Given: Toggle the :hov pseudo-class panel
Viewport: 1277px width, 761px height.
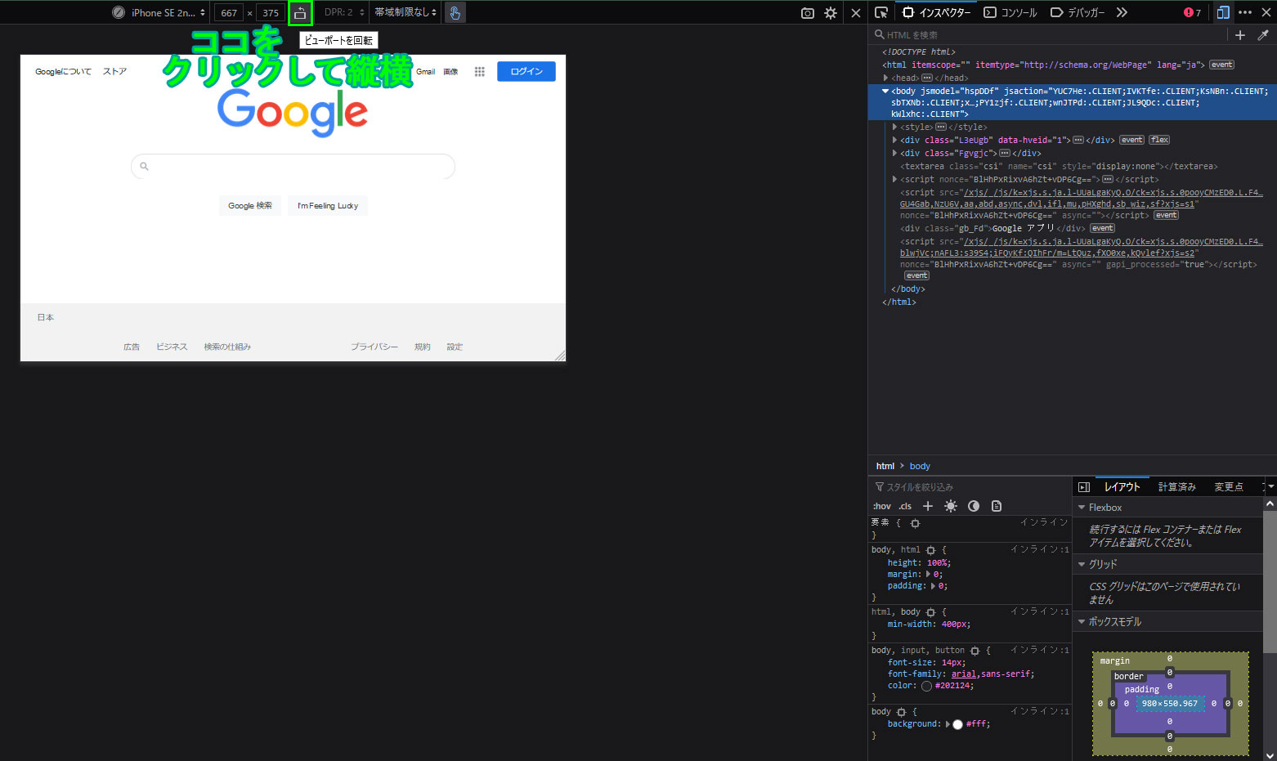Looking at the screenshot, I should point(881,506).
